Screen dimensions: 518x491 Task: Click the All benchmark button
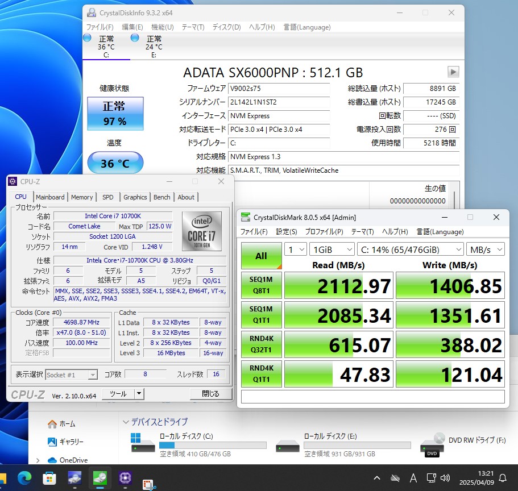(261, 256)
